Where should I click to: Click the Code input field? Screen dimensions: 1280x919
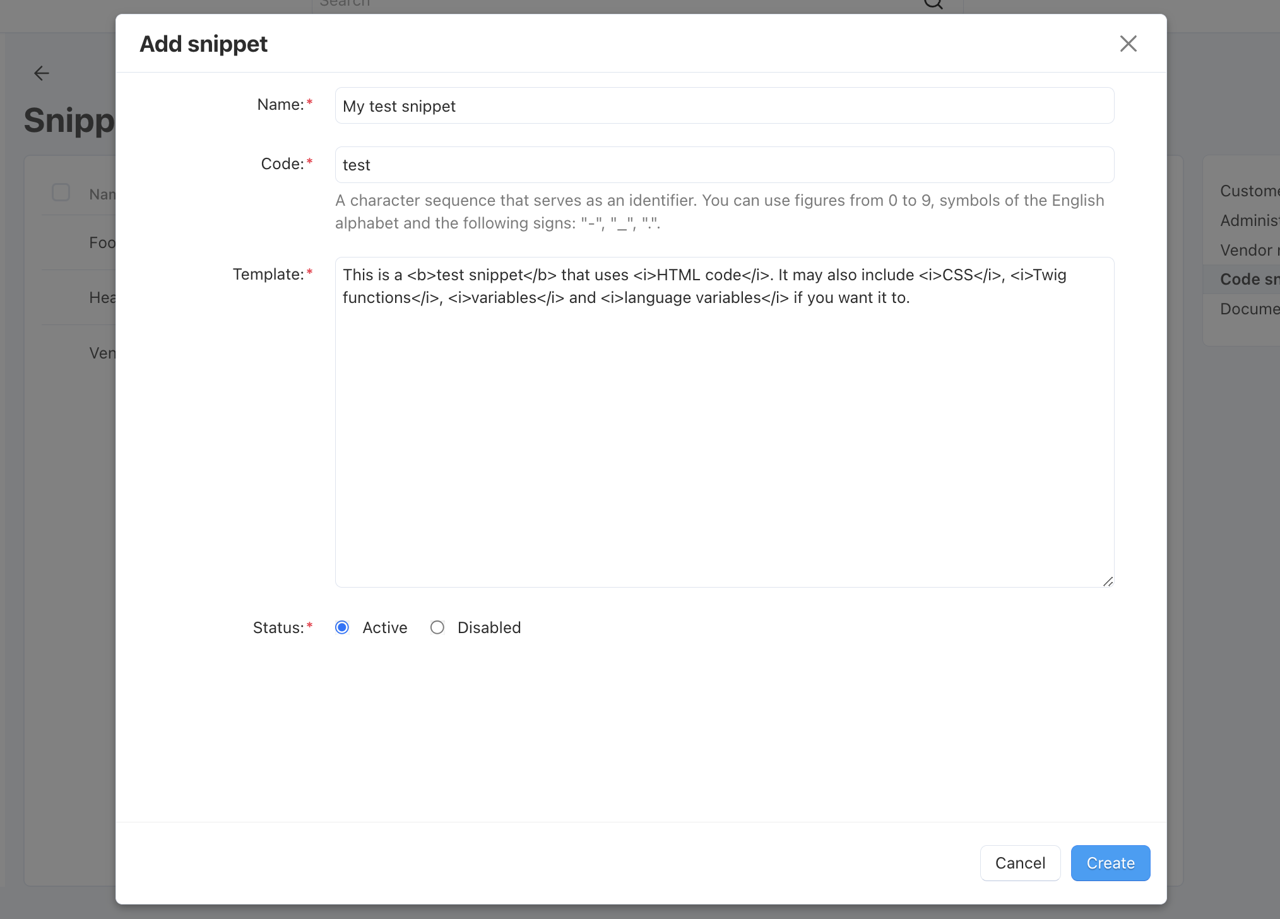pyautogui.click(x=725, y=165)
